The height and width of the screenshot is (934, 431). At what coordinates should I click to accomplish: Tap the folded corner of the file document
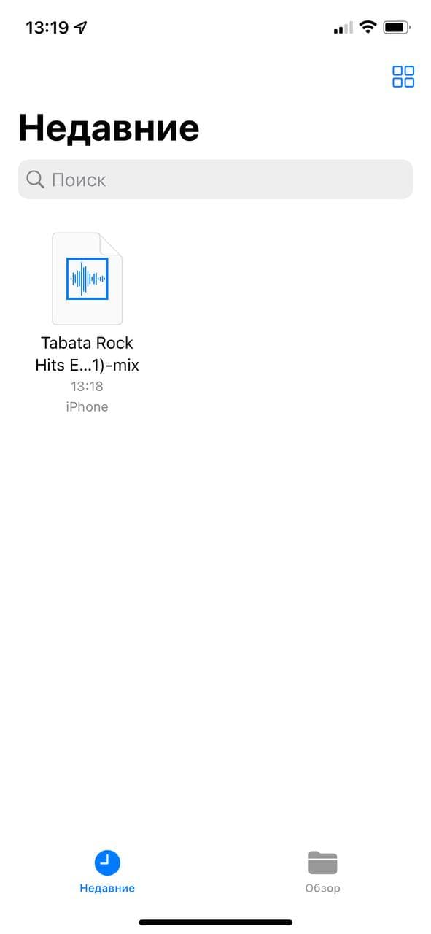point(110,244)
